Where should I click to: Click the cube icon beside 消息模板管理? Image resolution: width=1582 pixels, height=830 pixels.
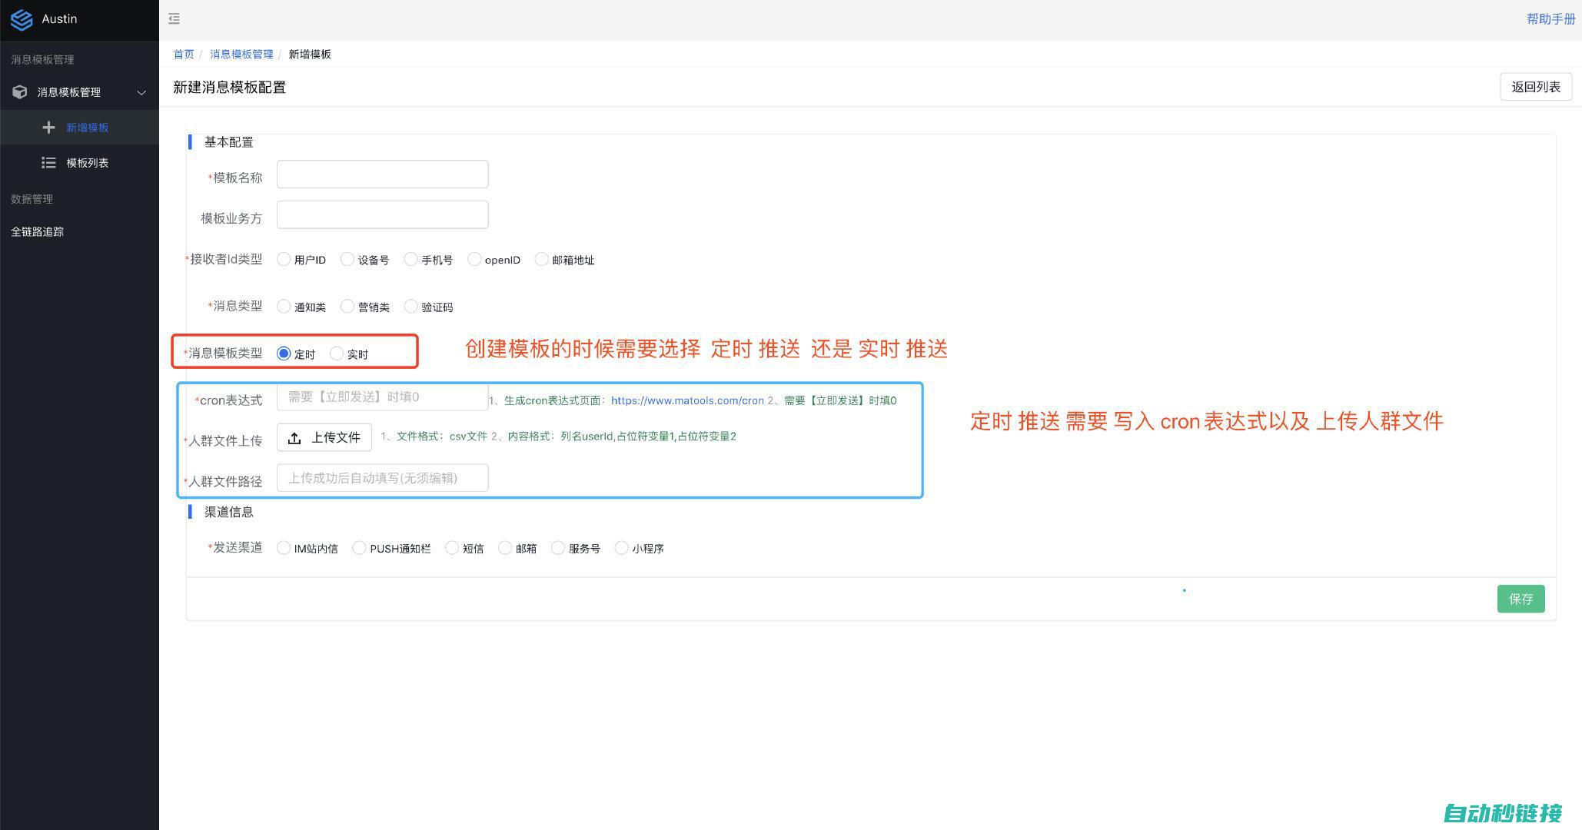(20, 92)
